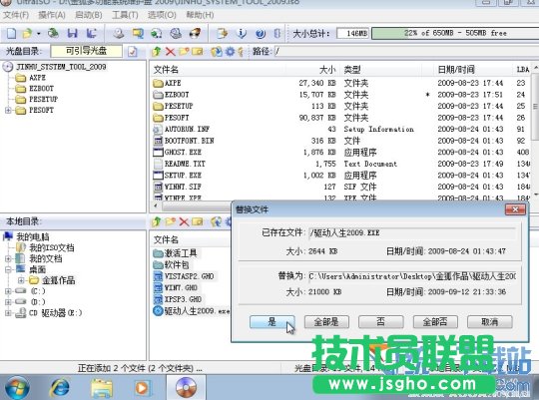Expand the PESOFT folder in the disc tree
Image resolution: width=539 pixels, height=400 pixels.
click(x=8, y=110)
